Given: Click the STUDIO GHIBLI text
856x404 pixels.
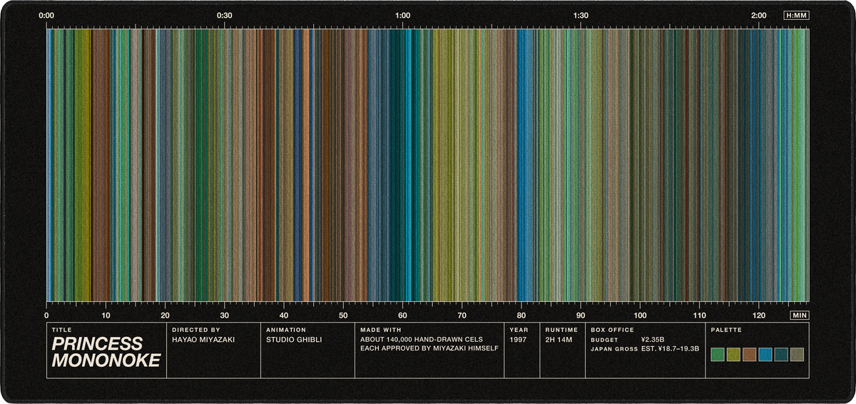Looking at the screenshot, I should point(294,340).
